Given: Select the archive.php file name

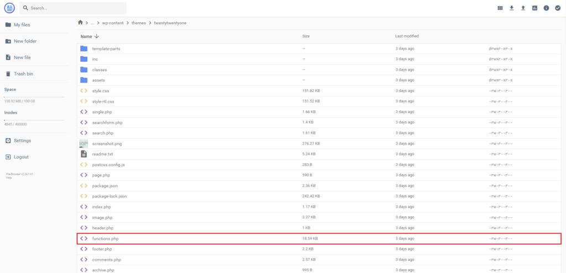Looking at the screenshot, I should tap(103, 270).
